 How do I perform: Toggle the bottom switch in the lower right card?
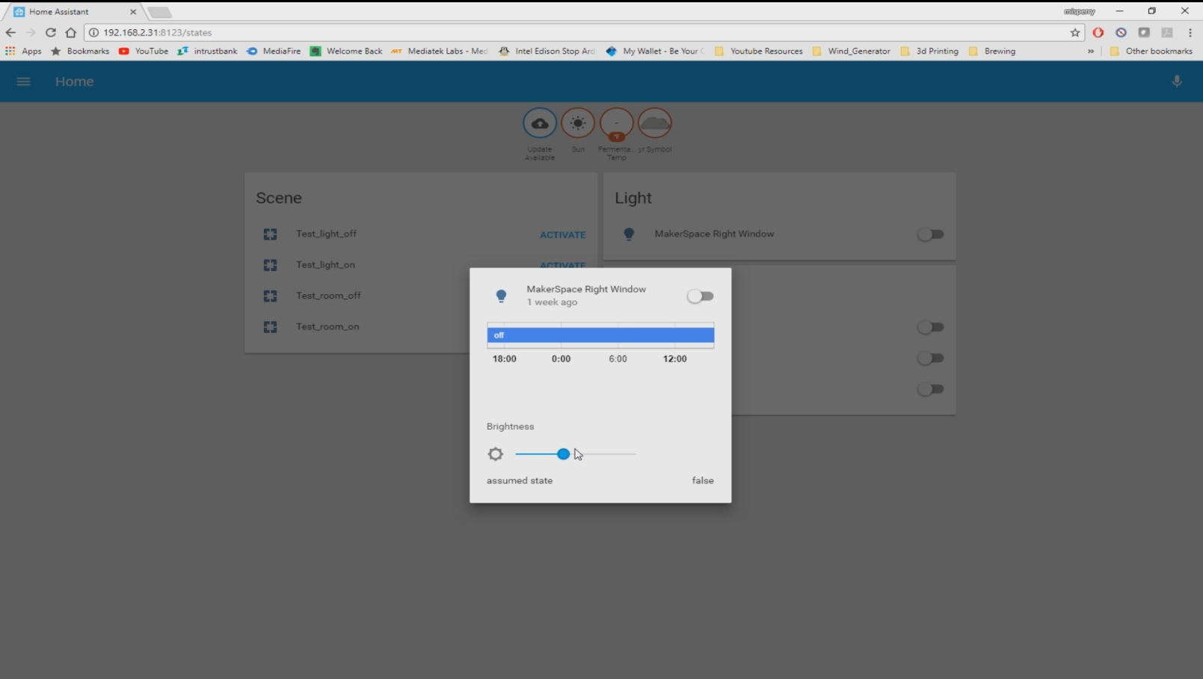click(x=930, y=389)
